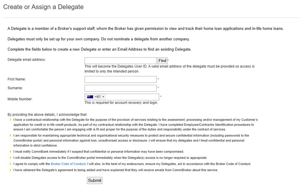Image resolution: width=300 pixels, height=191 pixels.
Task: Focus the Delegate email address field
Action: 120,61
